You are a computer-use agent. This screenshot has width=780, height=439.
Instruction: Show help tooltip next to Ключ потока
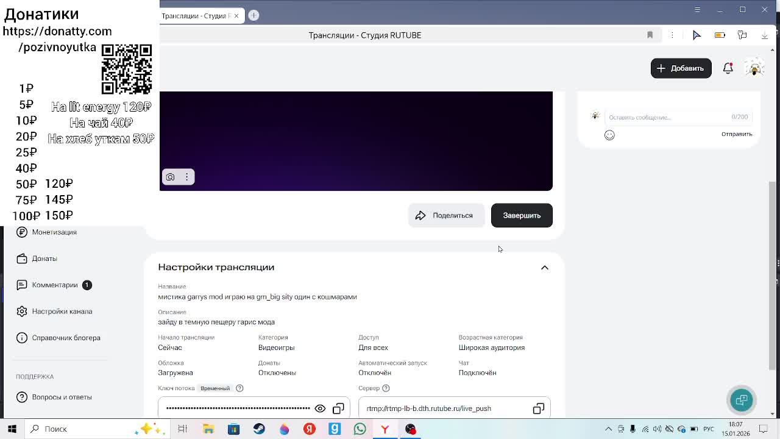point(239,388)
